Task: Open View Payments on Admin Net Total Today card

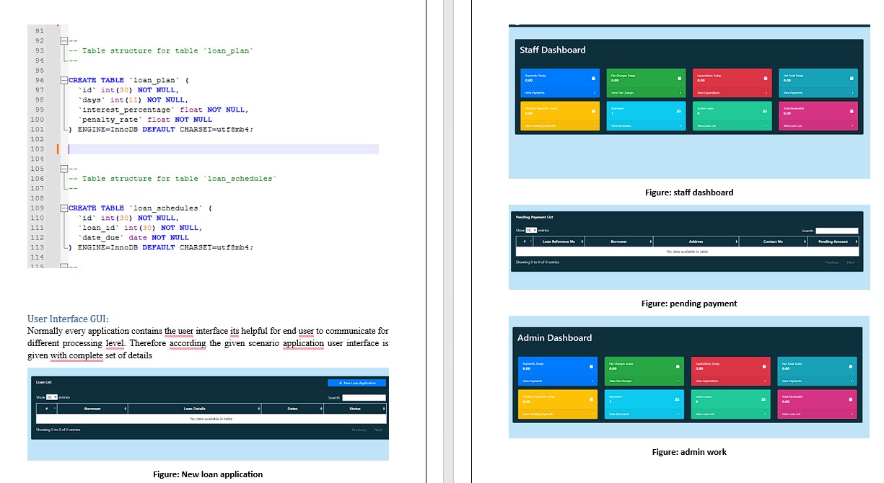Action: tap(792, 381)
